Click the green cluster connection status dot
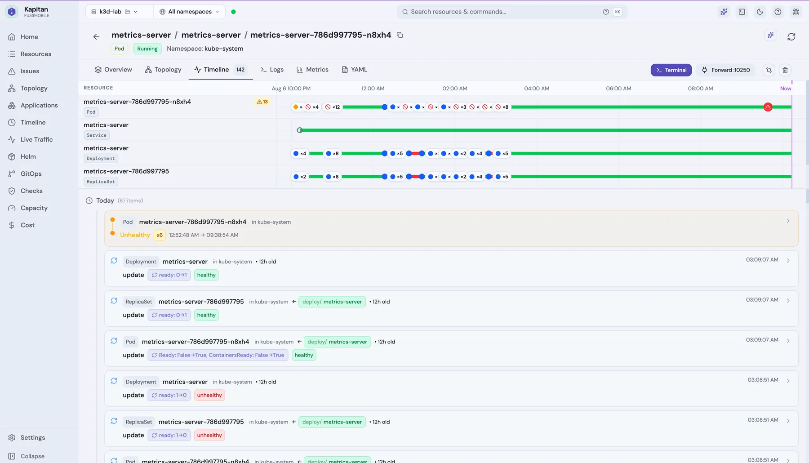 click(233, 12)
